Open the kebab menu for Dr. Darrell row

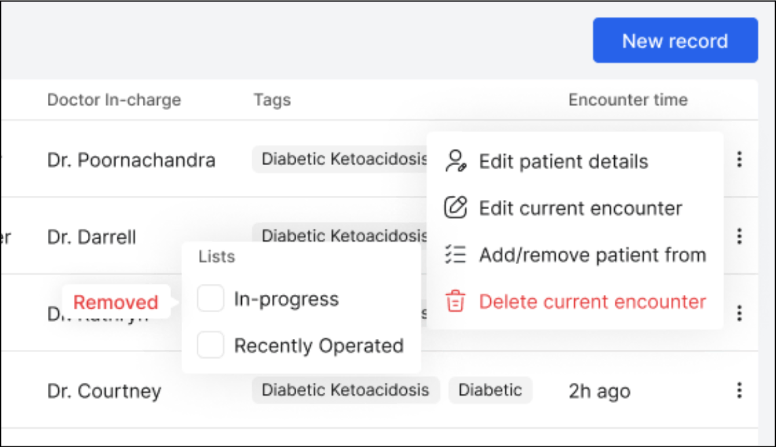tap(739, 236)
